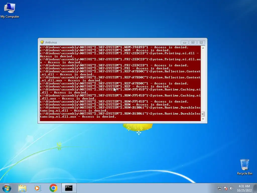Open Windows Explorer from the taskbar
The image size is (257, 193).
(x=22, y=188)
